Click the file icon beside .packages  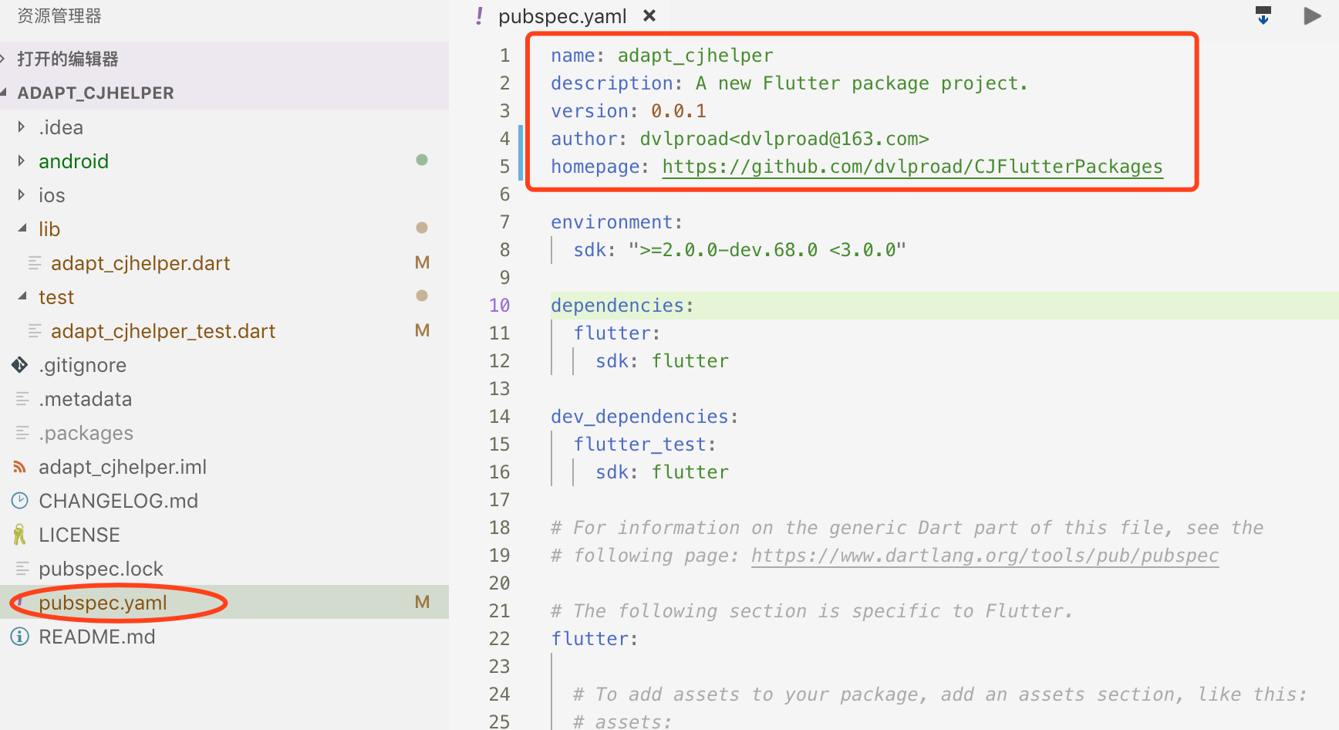coord(22,433)
